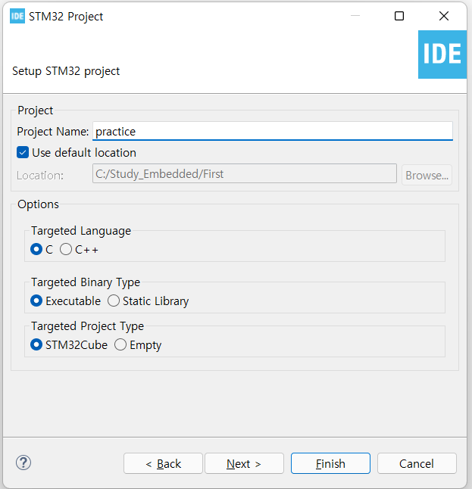The width and height of the screenshot is (472, 489).
Task: Click the IDE icon in the title bar
Action: coord(17,16)
